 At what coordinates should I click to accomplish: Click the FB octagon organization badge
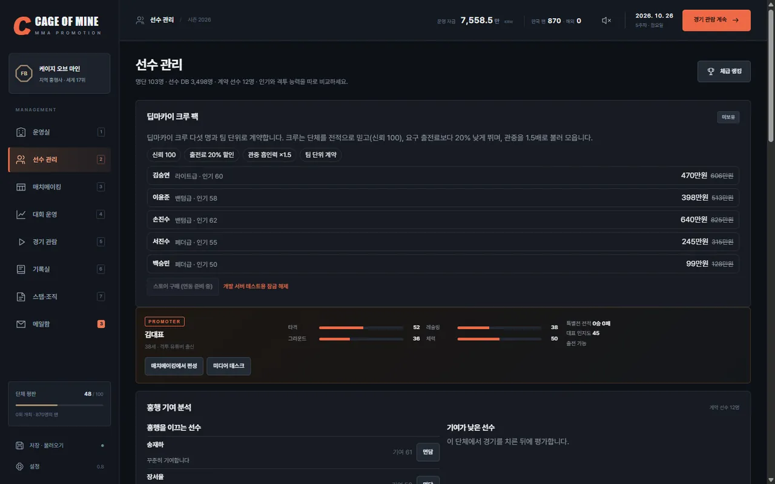(24, 73)
